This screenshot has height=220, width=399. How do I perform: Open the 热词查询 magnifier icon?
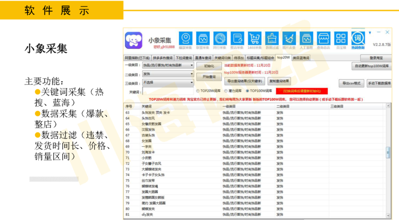pos(358,39)
